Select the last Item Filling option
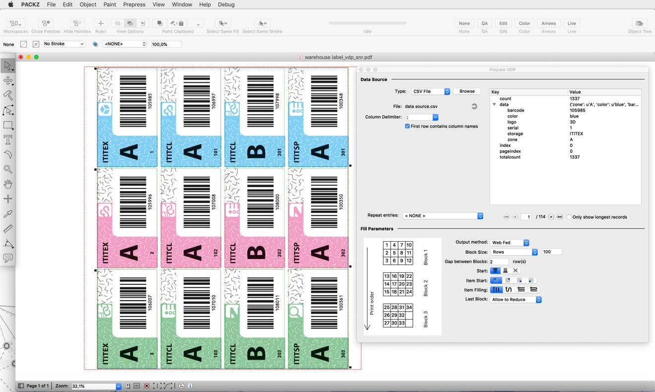The image size is (655, 392). (533, 290)
